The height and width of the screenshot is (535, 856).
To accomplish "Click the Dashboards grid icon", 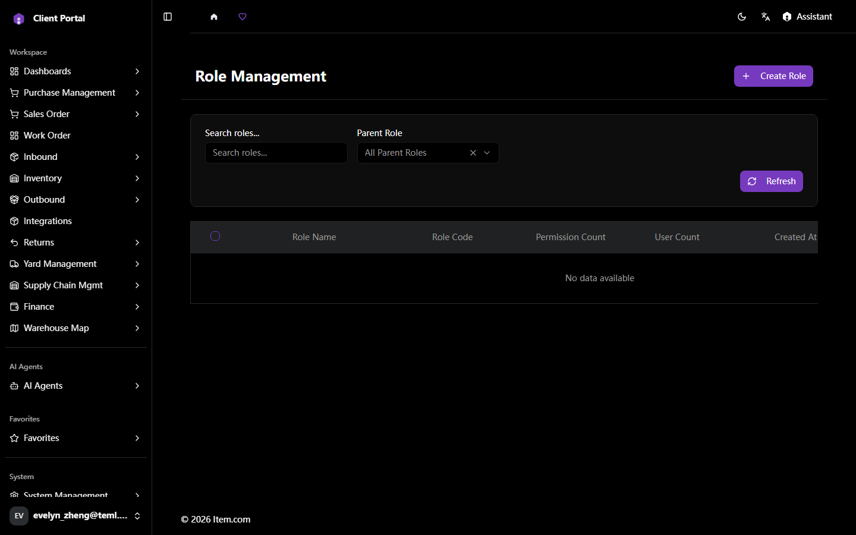I will click(x=14, y=71).
